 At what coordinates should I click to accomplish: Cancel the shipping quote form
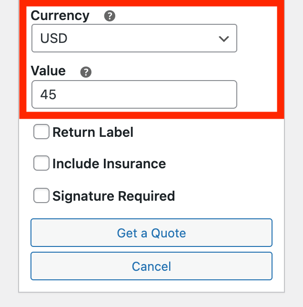(x=151, y=266)
